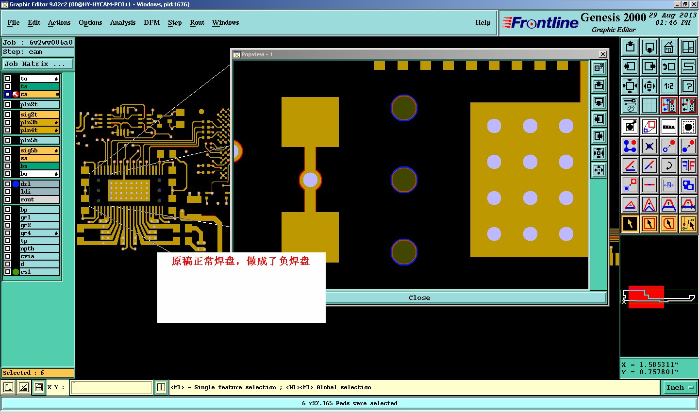The height and width of the screenshot is (413, 699).
Task: Click the blue color dot of drl layer
Action: (16, 184)
